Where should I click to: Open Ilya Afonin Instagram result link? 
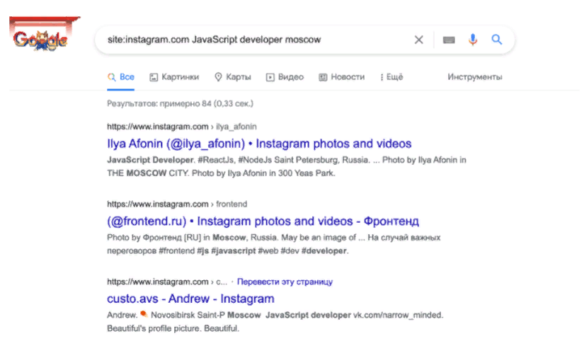(x=259, y=144)
